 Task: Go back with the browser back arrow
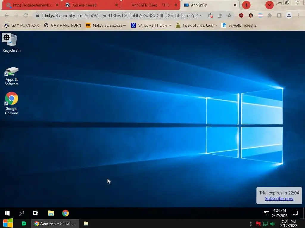pos(7,15)
